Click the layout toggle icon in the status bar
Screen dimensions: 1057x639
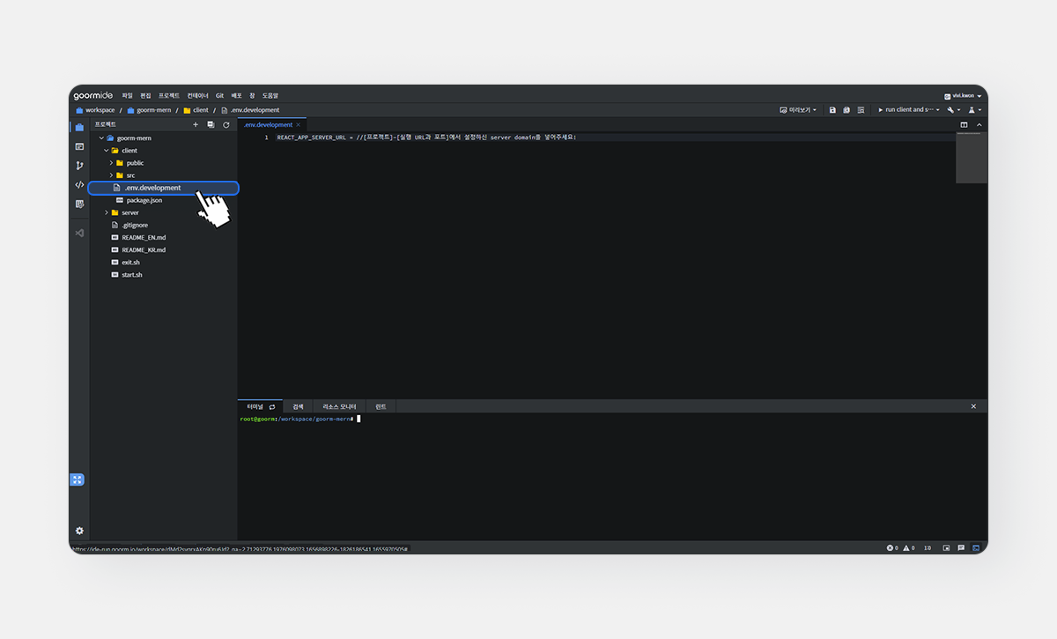click(947, 547)
